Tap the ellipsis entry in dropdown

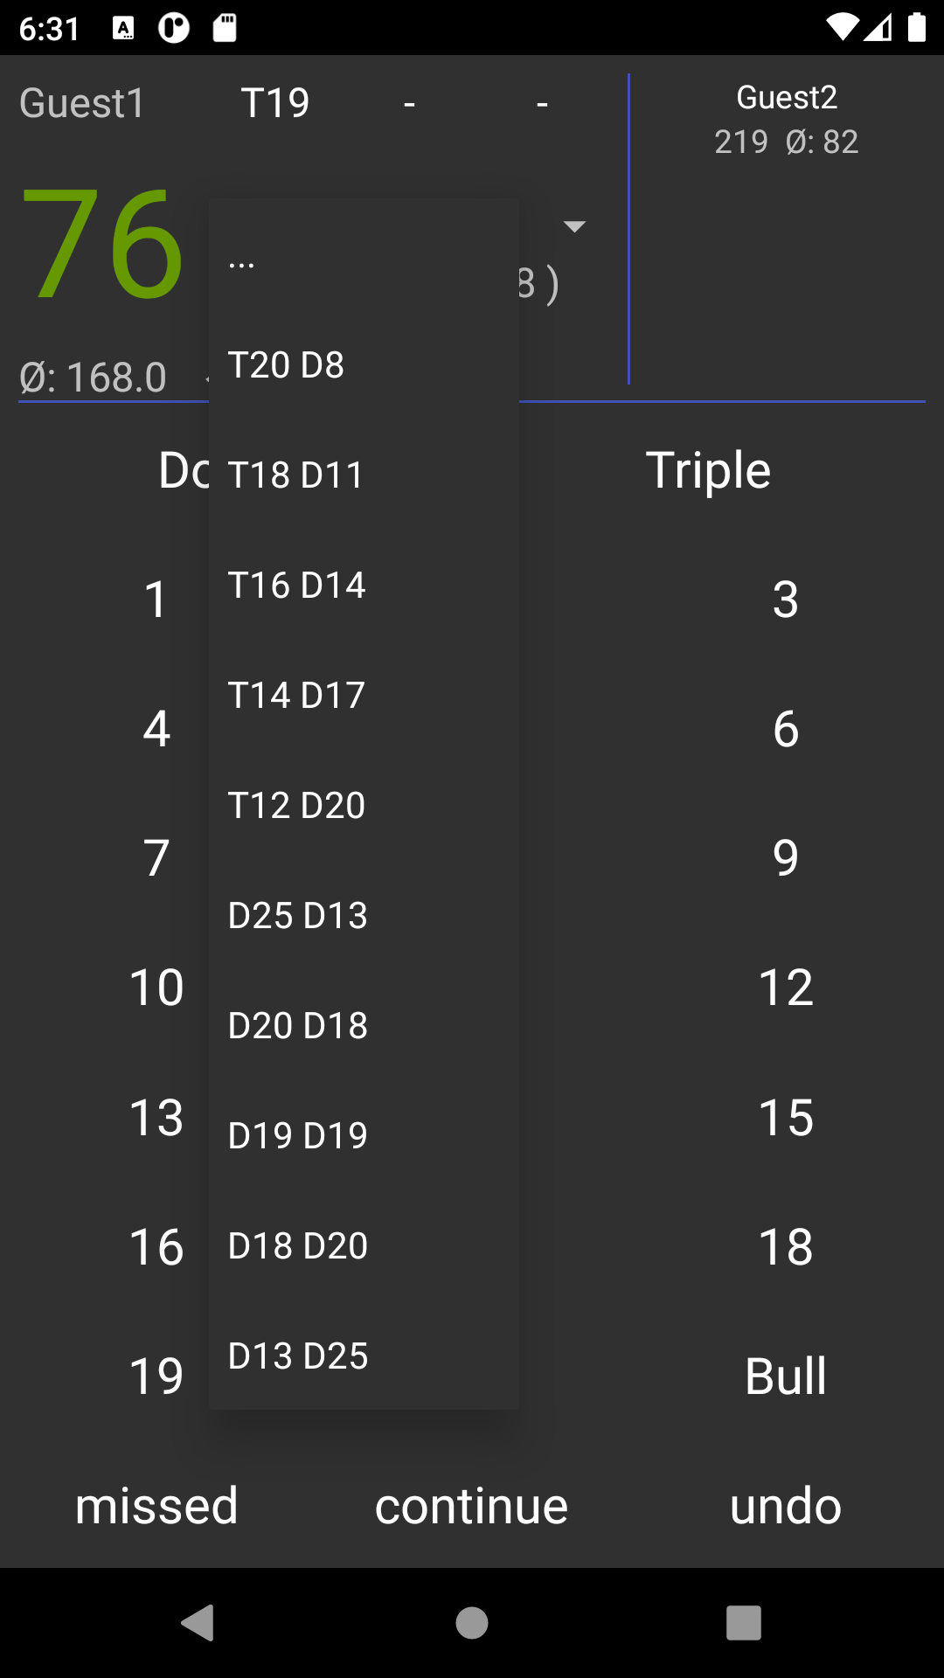click(x=363, y=262)
